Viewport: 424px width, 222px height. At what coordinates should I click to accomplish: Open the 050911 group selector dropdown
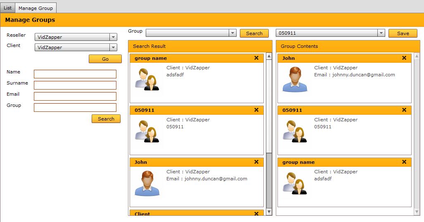(x=381, y=33)
